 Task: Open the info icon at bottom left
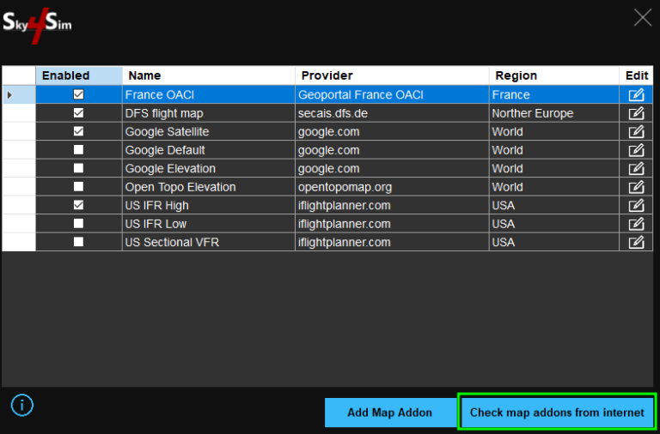(x=21, y=405)
